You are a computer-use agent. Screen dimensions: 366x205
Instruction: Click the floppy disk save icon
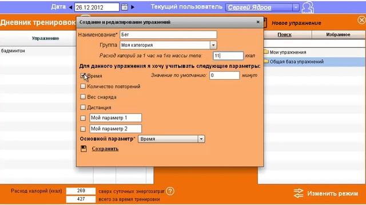pos(84,149)
